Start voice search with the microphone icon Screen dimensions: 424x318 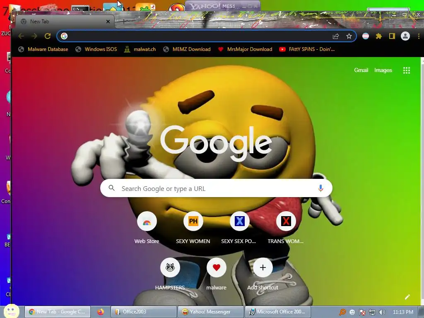click(x=321, y=188)
